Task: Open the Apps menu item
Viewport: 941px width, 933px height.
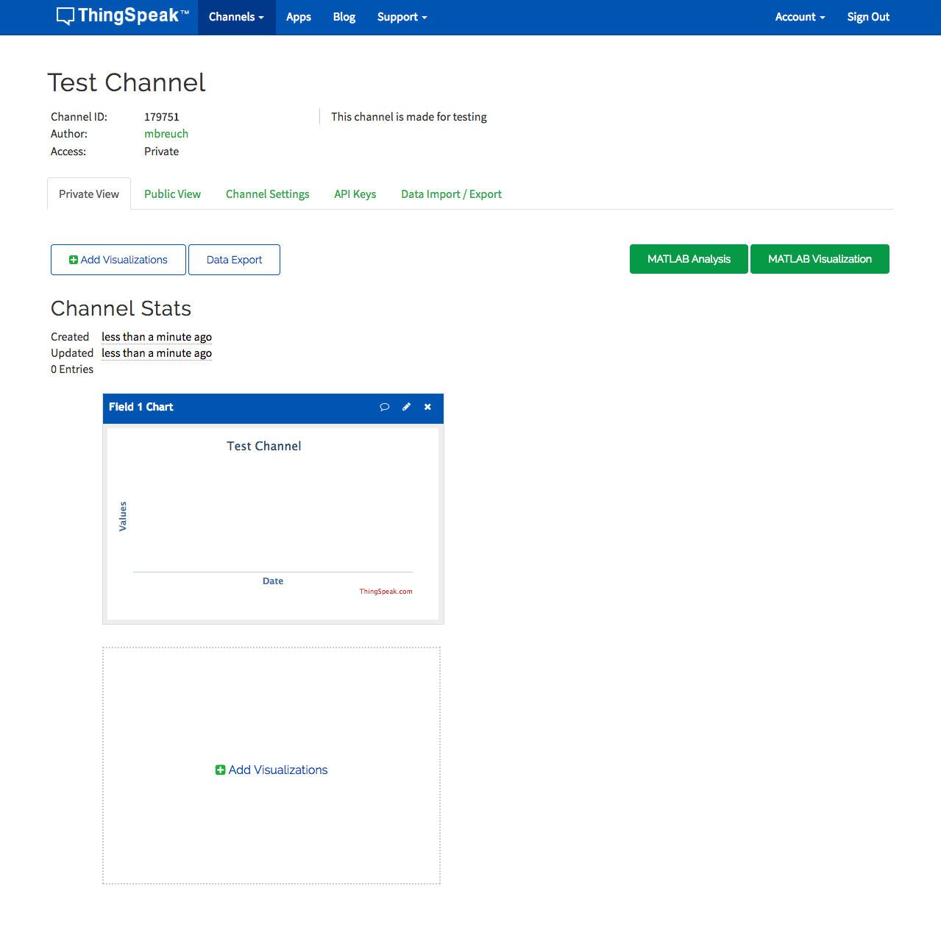Action: click(299, 17)
